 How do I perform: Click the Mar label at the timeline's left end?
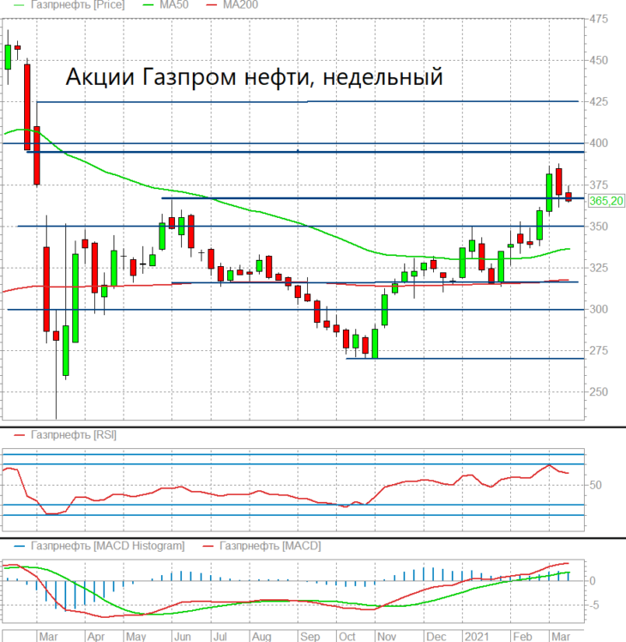point(48,637)
